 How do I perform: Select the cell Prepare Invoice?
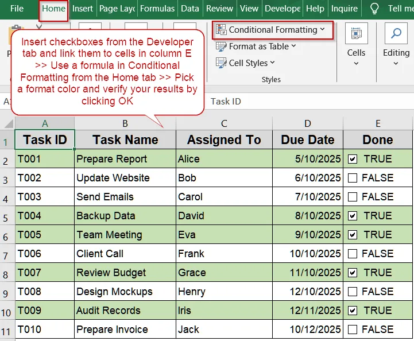[x=125, y=330]
